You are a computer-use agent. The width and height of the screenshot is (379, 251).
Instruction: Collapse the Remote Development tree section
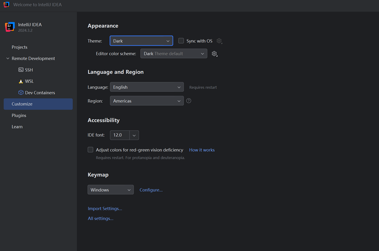click(x=8, y=58)
